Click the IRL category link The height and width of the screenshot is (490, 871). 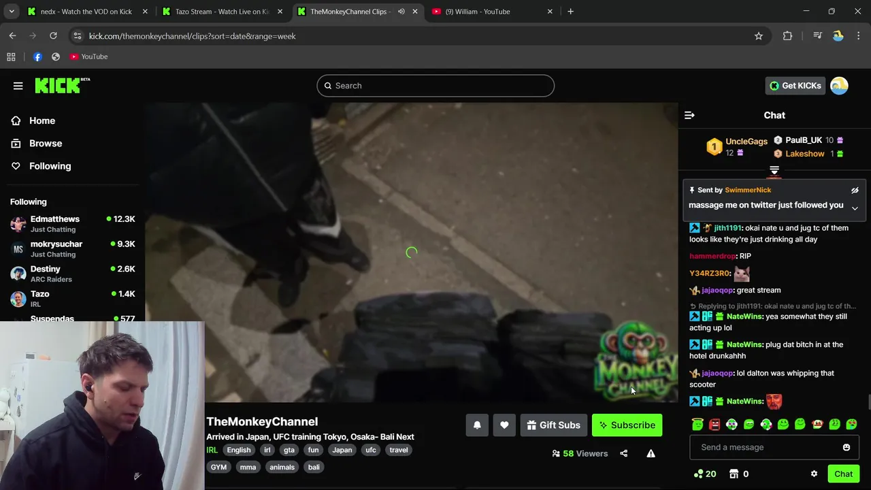[212, 450]
